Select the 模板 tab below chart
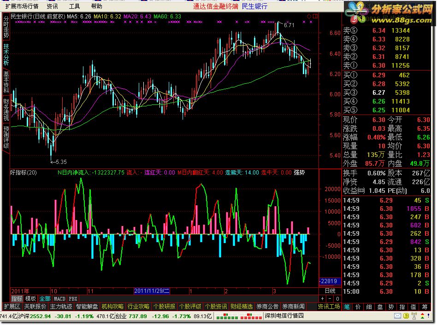437x325 pixels. point(30,299)
